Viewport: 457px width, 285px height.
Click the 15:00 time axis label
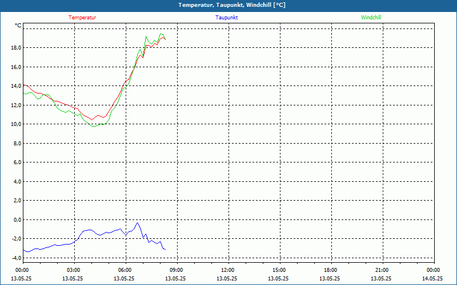tap(279, 270)
